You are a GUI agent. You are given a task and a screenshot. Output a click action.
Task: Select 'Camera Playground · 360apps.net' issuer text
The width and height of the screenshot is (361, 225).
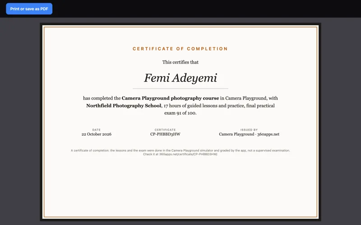[249, 134]
